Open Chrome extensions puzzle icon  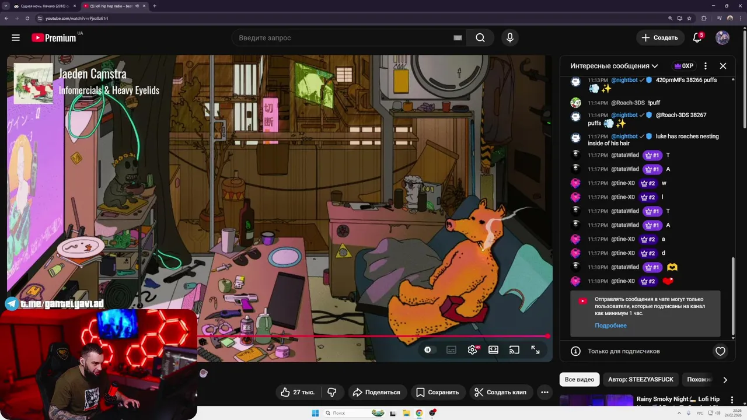click(x=704, y=18)
